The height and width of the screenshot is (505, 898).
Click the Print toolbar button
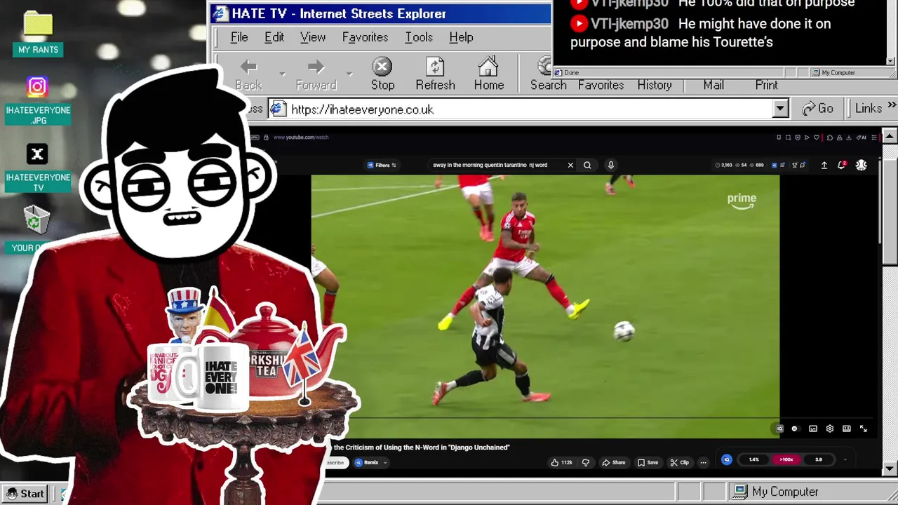point(766,85)
